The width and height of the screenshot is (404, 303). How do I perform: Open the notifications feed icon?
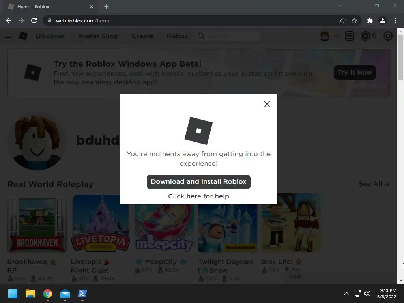coord(350,36)
